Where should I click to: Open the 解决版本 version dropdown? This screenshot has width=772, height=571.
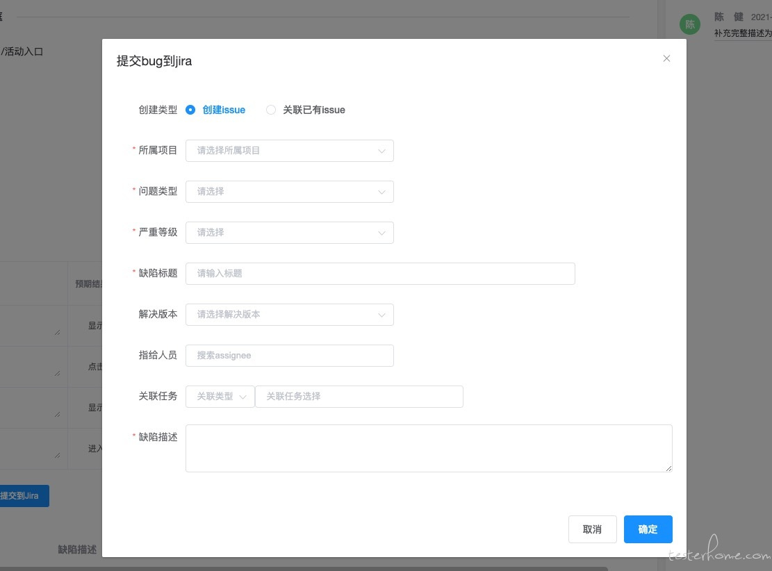(x=290, y=315)
